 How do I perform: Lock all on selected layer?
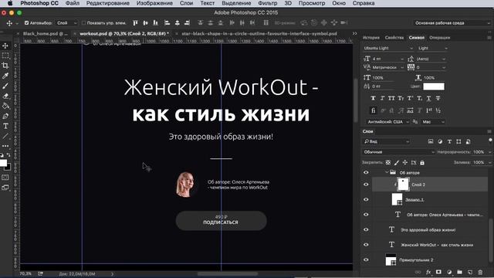coord(422,163)
